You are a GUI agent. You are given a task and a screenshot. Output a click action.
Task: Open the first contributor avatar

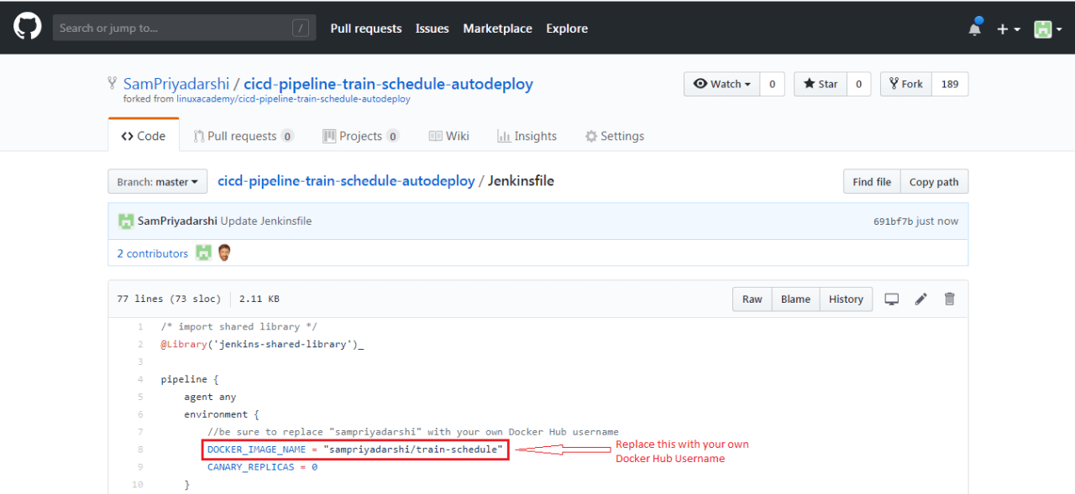203,252
